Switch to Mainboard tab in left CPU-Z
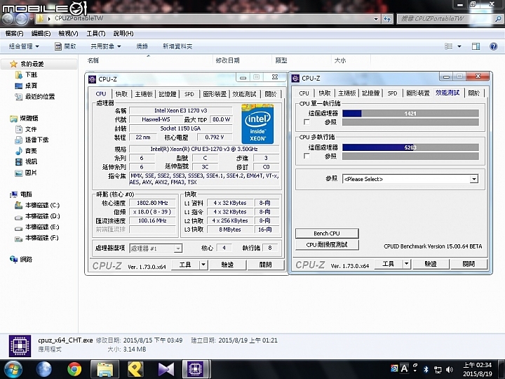 click(x=144, y=94)
